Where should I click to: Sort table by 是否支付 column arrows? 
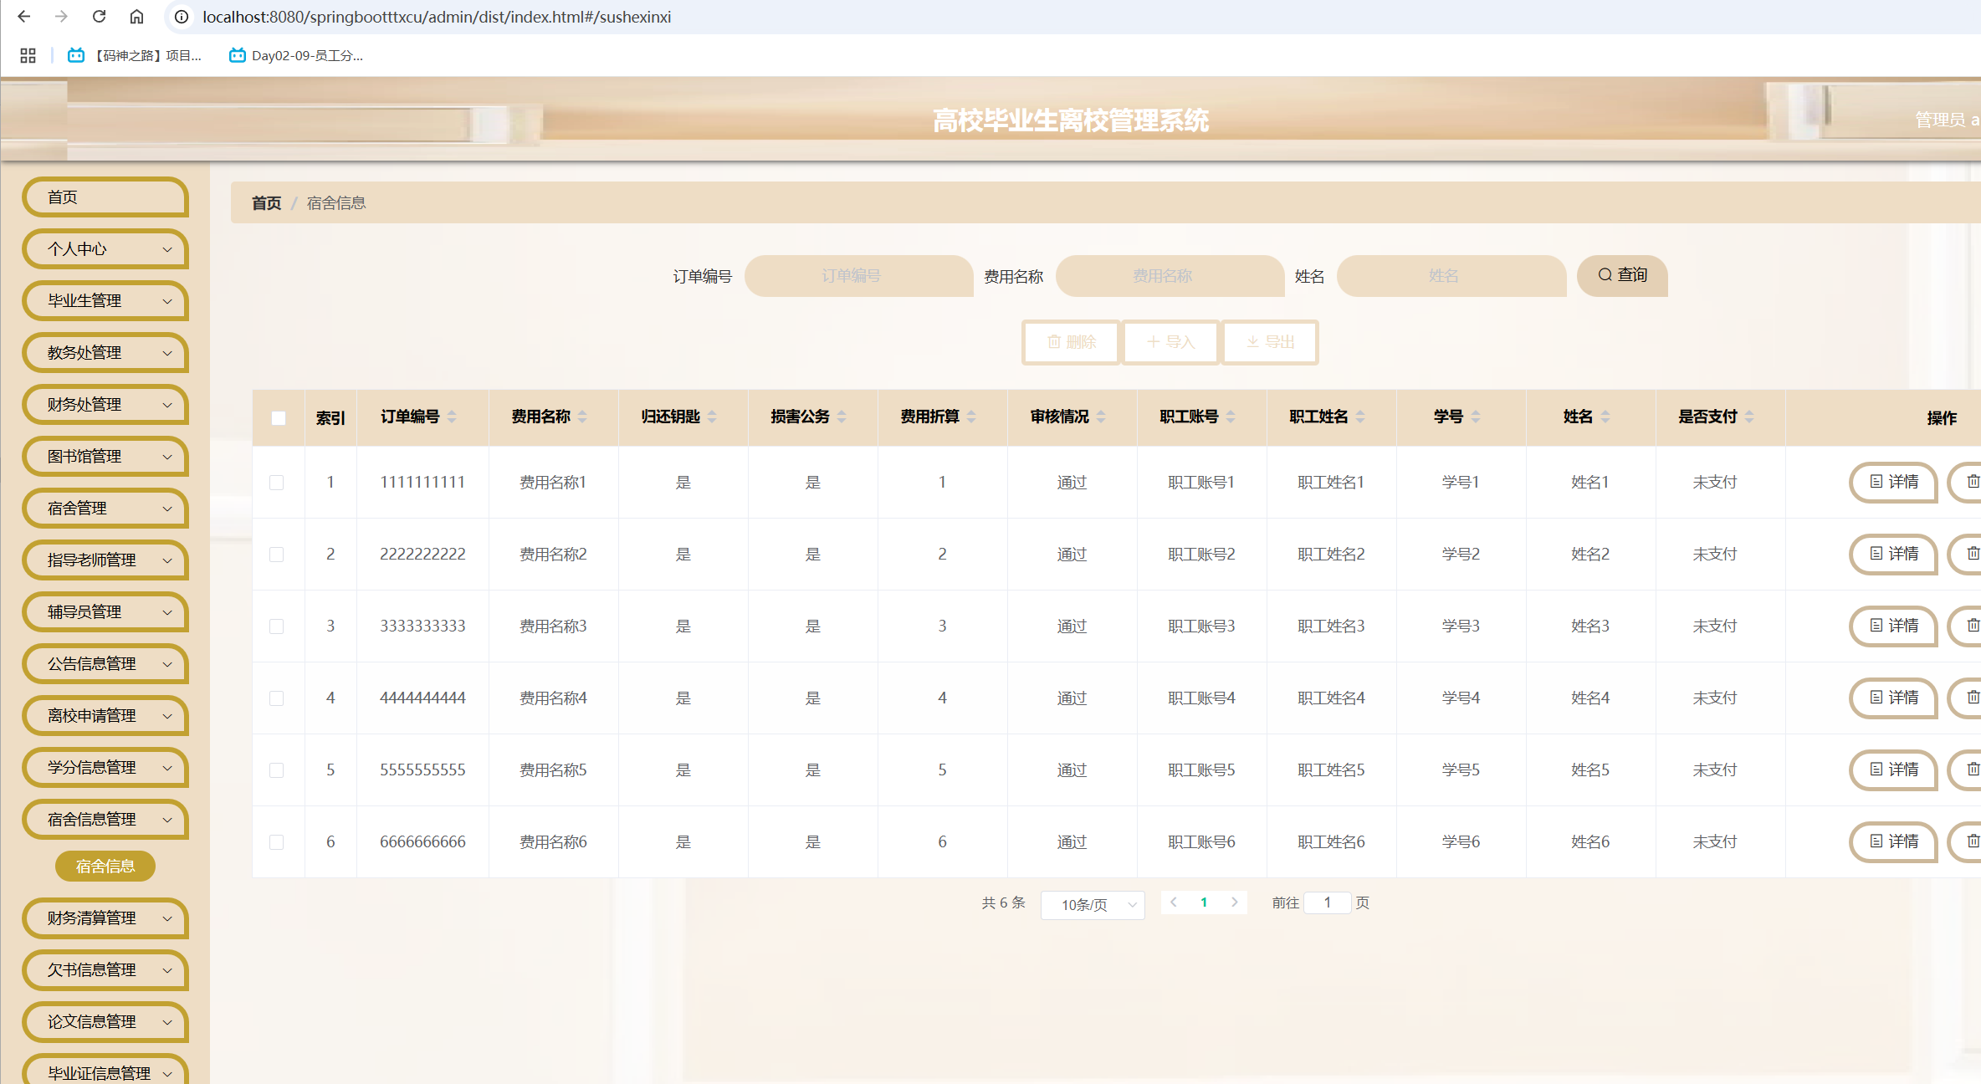coord(1749,417)
